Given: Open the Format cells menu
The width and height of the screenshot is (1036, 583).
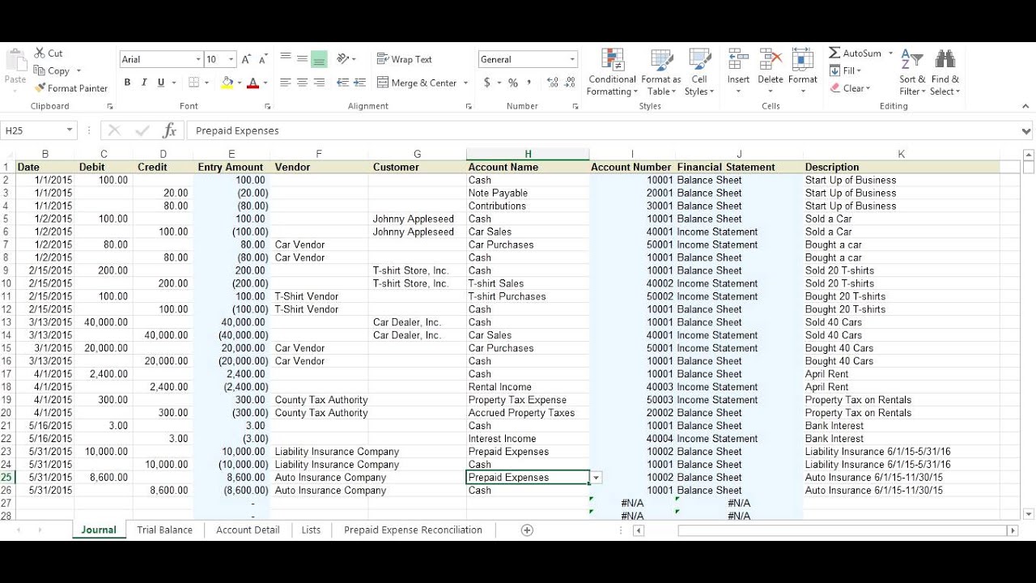Looking at the screenshot, I should tap(802, 71).
